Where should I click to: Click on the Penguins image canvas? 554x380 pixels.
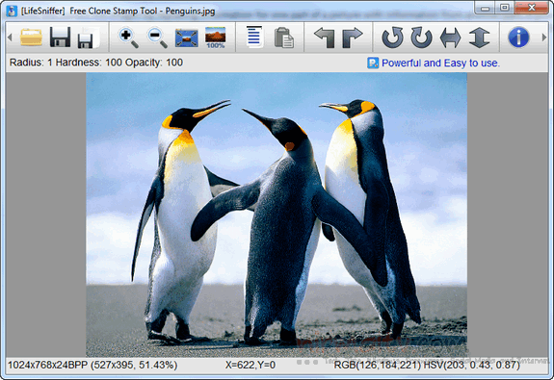point(277,215)
